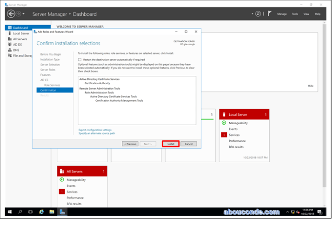332x225 pixels.
Task: Click the notifications flag icon
Action: (x=269, y=14)
